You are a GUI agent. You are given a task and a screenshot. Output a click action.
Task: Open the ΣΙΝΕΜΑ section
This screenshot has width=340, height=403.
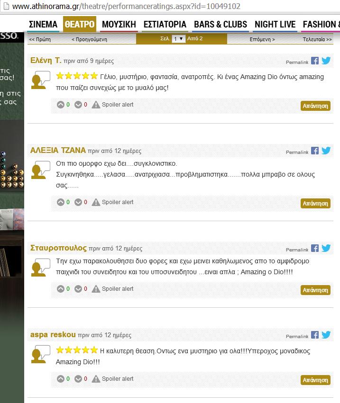(x=43, y=24)
